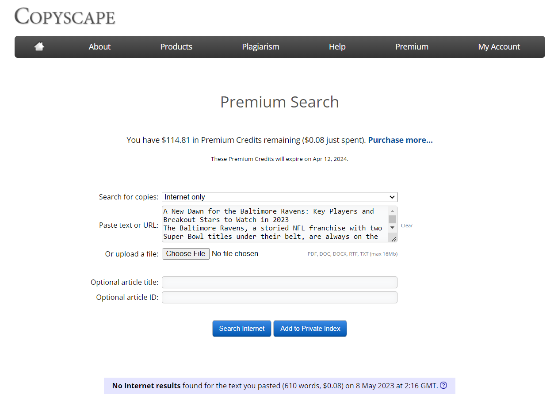Open the My Account menu
The width and height of the screenshot is (554, 402).
[499, 46]
